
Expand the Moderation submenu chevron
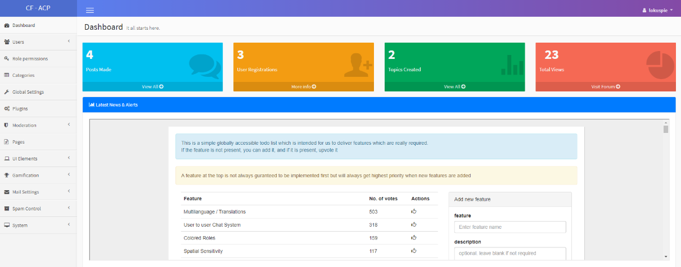click(x=69, y=125)
